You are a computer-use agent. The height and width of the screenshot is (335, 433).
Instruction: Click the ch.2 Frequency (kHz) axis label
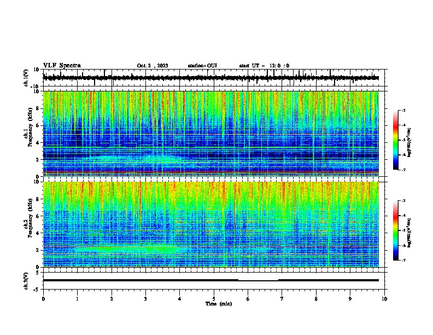[28, 218]
